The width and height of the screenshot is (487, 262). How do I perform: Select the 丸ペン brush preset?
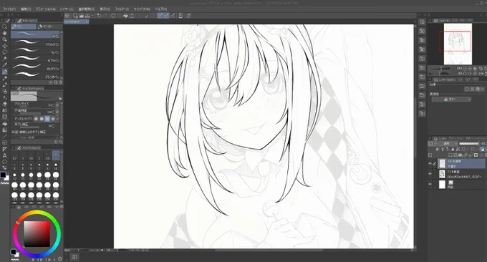coord(35,51)
